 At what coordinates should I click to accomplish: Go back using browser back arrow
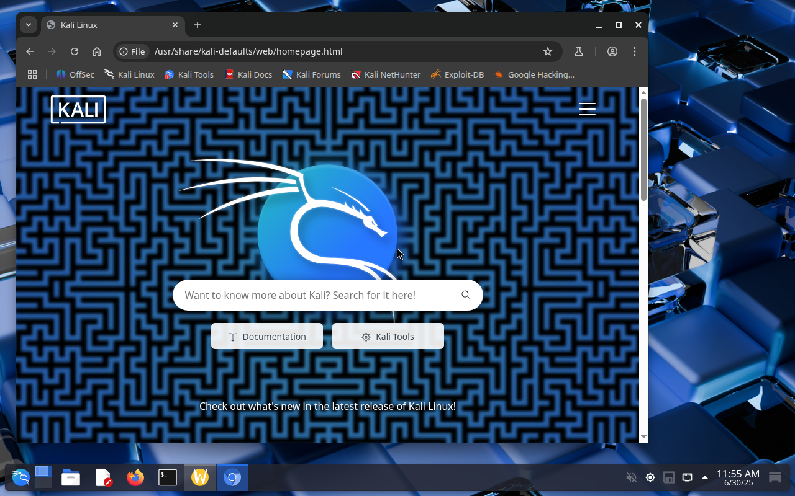click(x=30, y=51)
